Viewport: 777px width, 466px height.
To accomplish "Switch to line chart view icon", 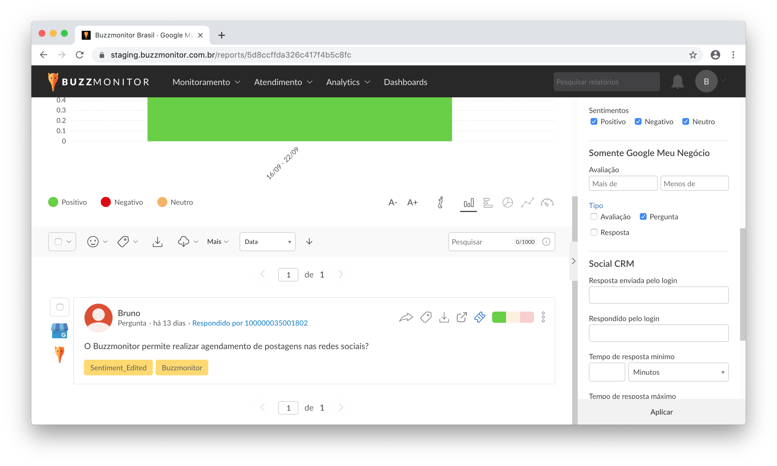I will coord(527,203).
